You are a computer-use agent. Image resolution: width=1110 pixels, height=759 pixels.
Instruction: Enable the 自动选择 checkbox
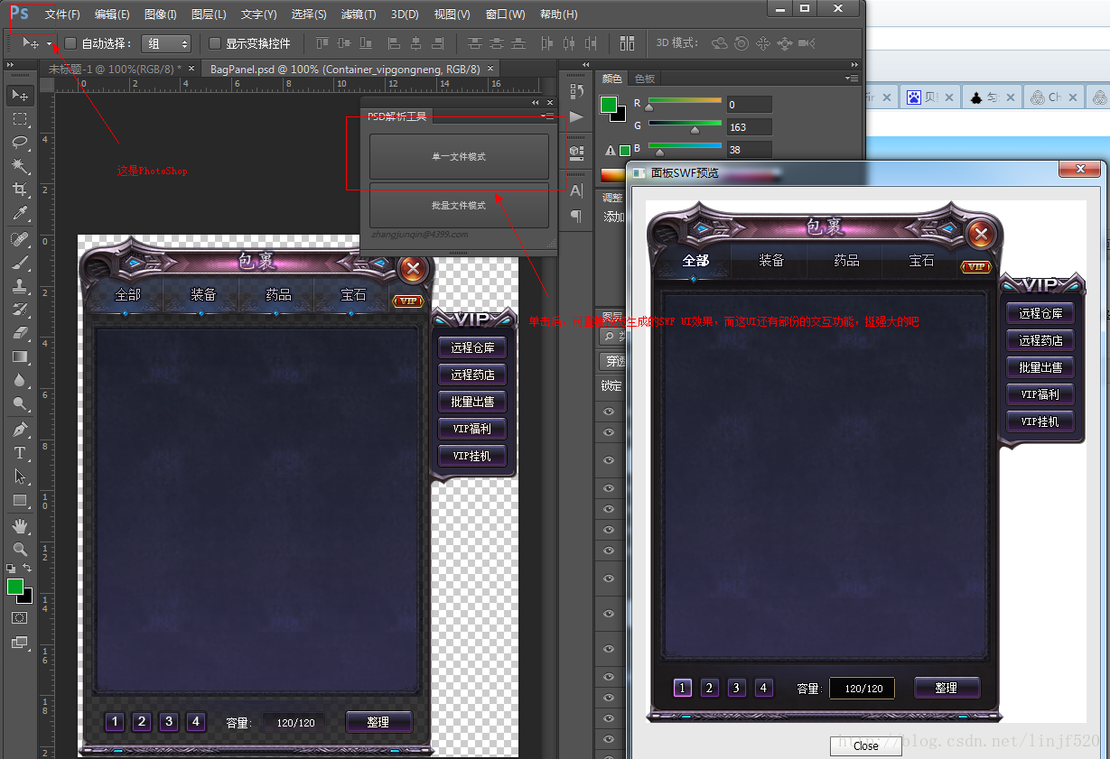[70, 43]
